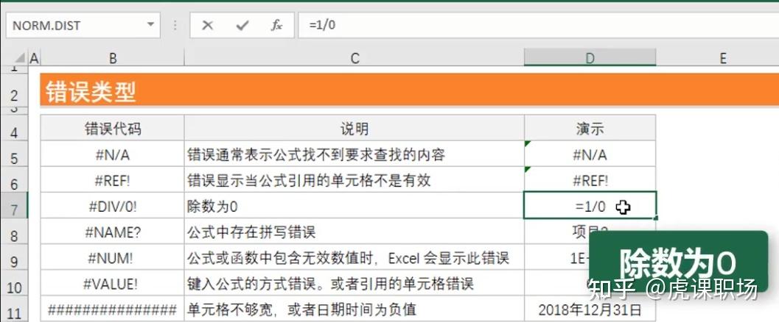The image size is (779, 322).
Task: Click the Select All corner triangle
Action: click(x=21, y=59)
